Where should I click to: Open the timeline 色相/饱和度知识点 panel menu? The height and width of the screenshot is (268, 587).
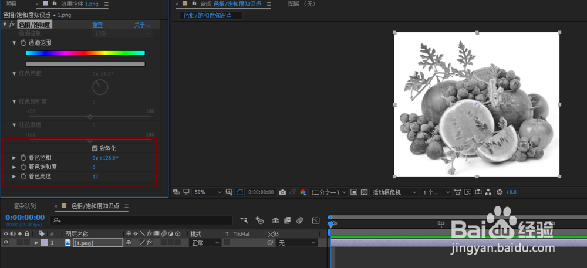pos(126,206)
